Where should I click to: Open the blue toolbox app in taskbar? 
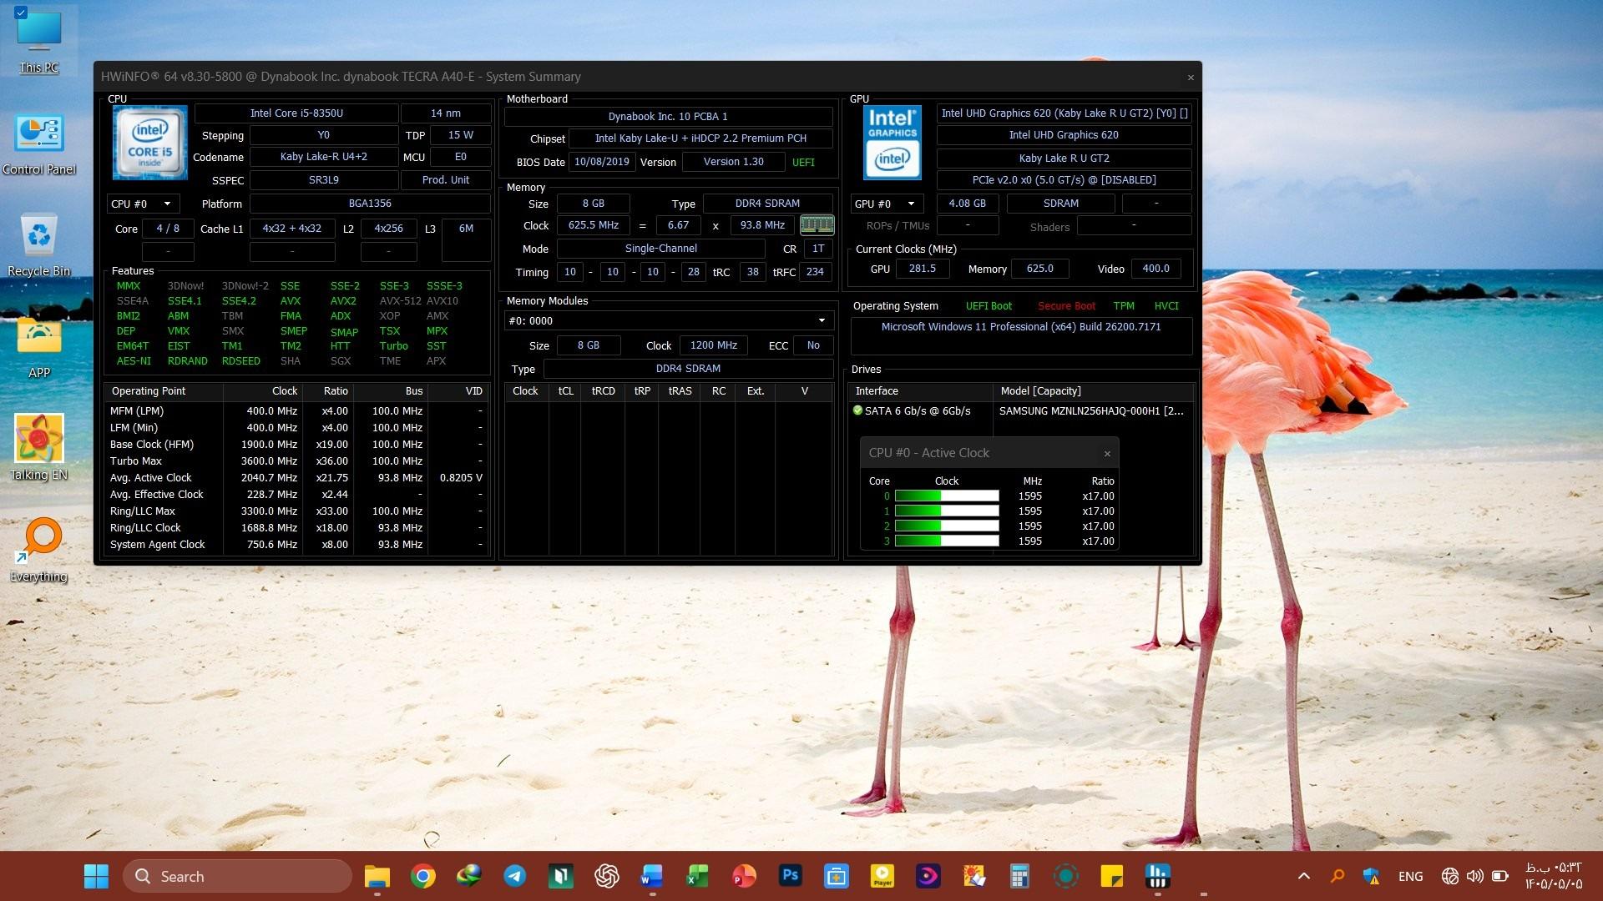coord(837,876)
